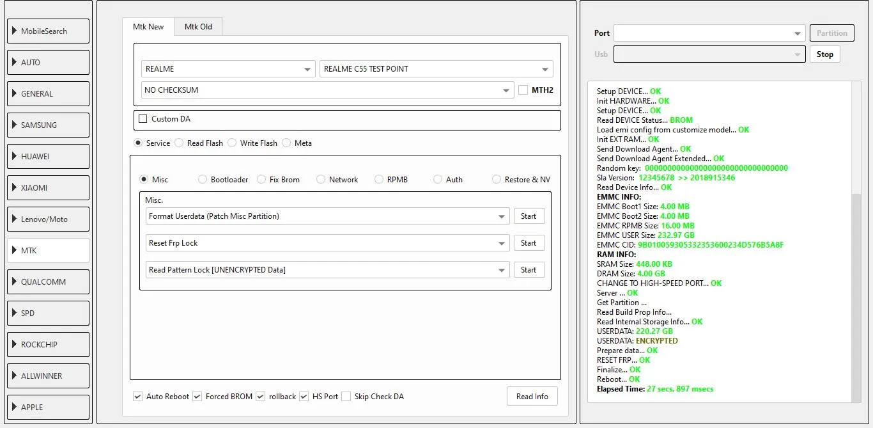This screenshot has height=428, width=873.
Task: Expand the QUALCOMM sidebar section
Action: (x=48, y=282)
